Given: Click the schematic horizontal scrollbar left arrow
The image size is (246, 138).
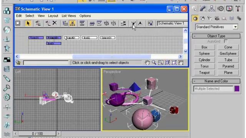Looking at the screenshot, I should [17, 56].
